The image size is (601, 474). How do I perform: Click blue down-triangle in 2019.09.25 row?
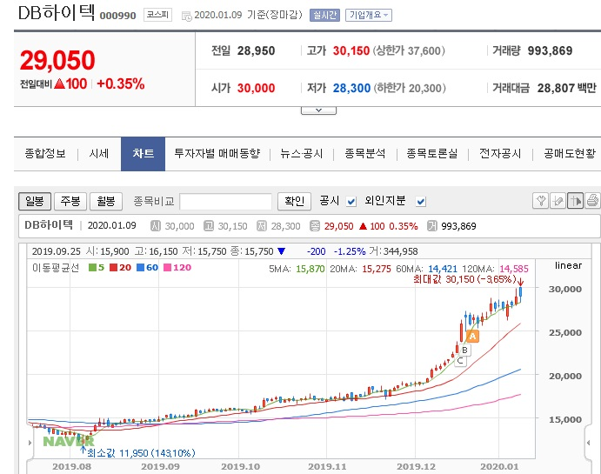click(281, 251)
